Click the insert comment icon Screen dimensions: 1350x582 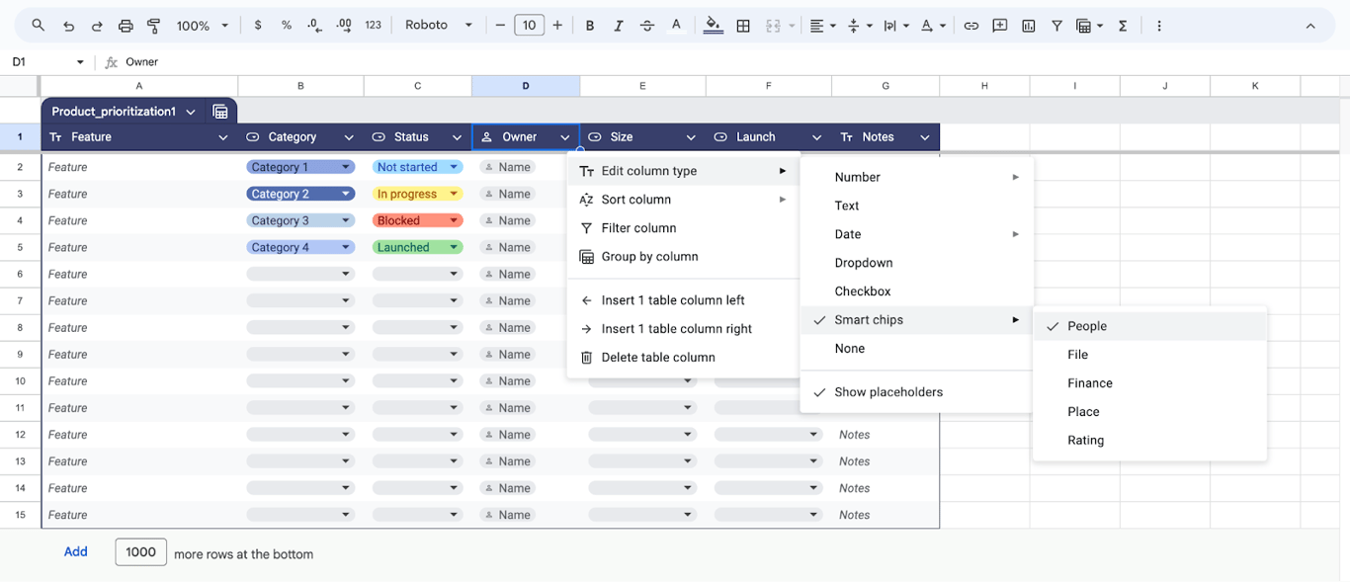click(x=1000, y=26)
